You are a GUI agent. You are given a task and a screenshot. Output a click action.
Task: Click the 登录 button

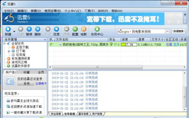point(26,84)
